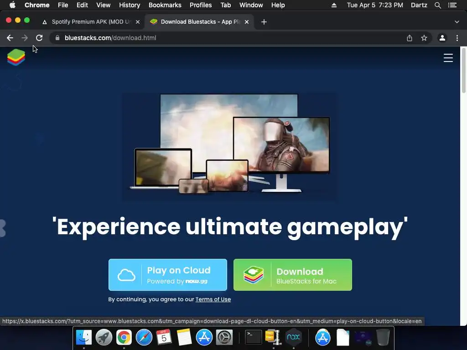Click Chrome icon in the Dock
The height and width of the screenshot is (350, 467).
124,337
